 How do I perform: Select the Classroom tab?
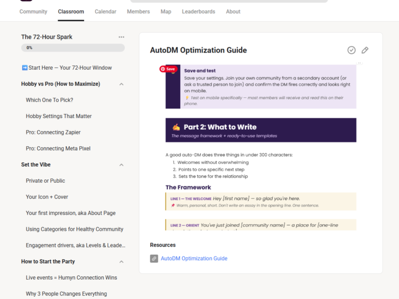tap(71, 12)
